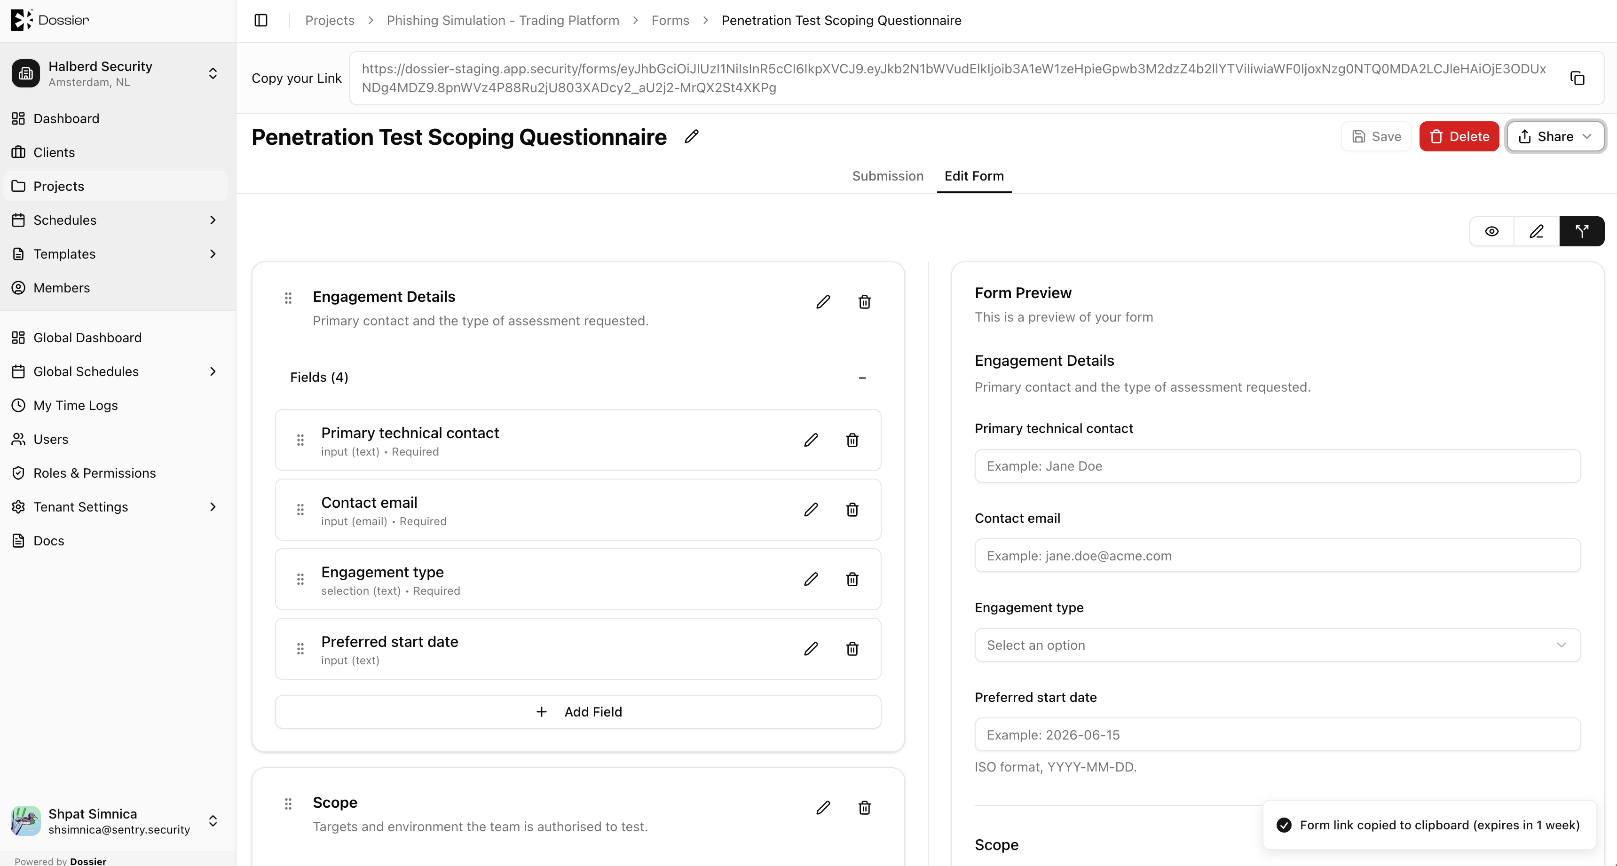Image resolution: width=1617 pixels, height=866 pixels.
Task: Delete the Engagement Details section
Action: [864, 302]
